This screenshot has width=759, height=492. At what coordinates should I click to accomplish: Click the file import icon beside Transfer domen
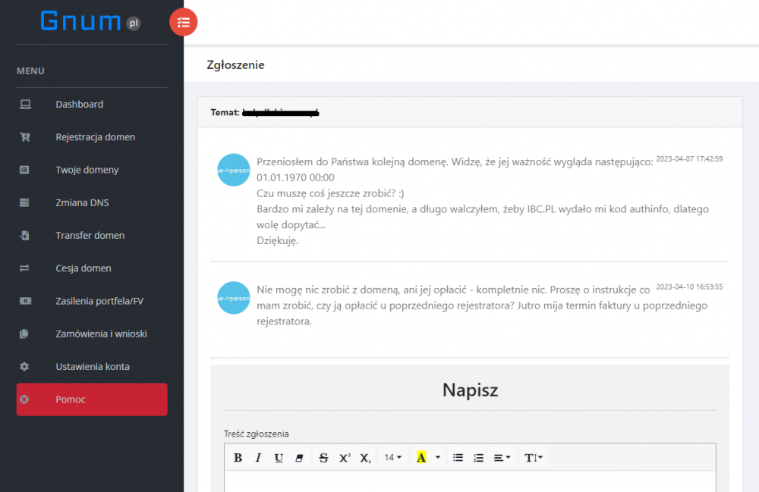click(x=25, y=235)
